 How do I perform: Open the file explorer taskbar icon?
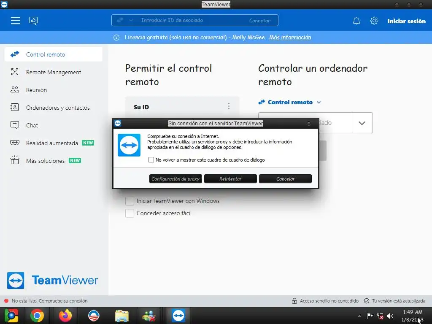[x=121, y=316]
